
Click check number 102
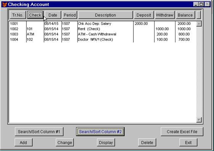pos(30,40)
